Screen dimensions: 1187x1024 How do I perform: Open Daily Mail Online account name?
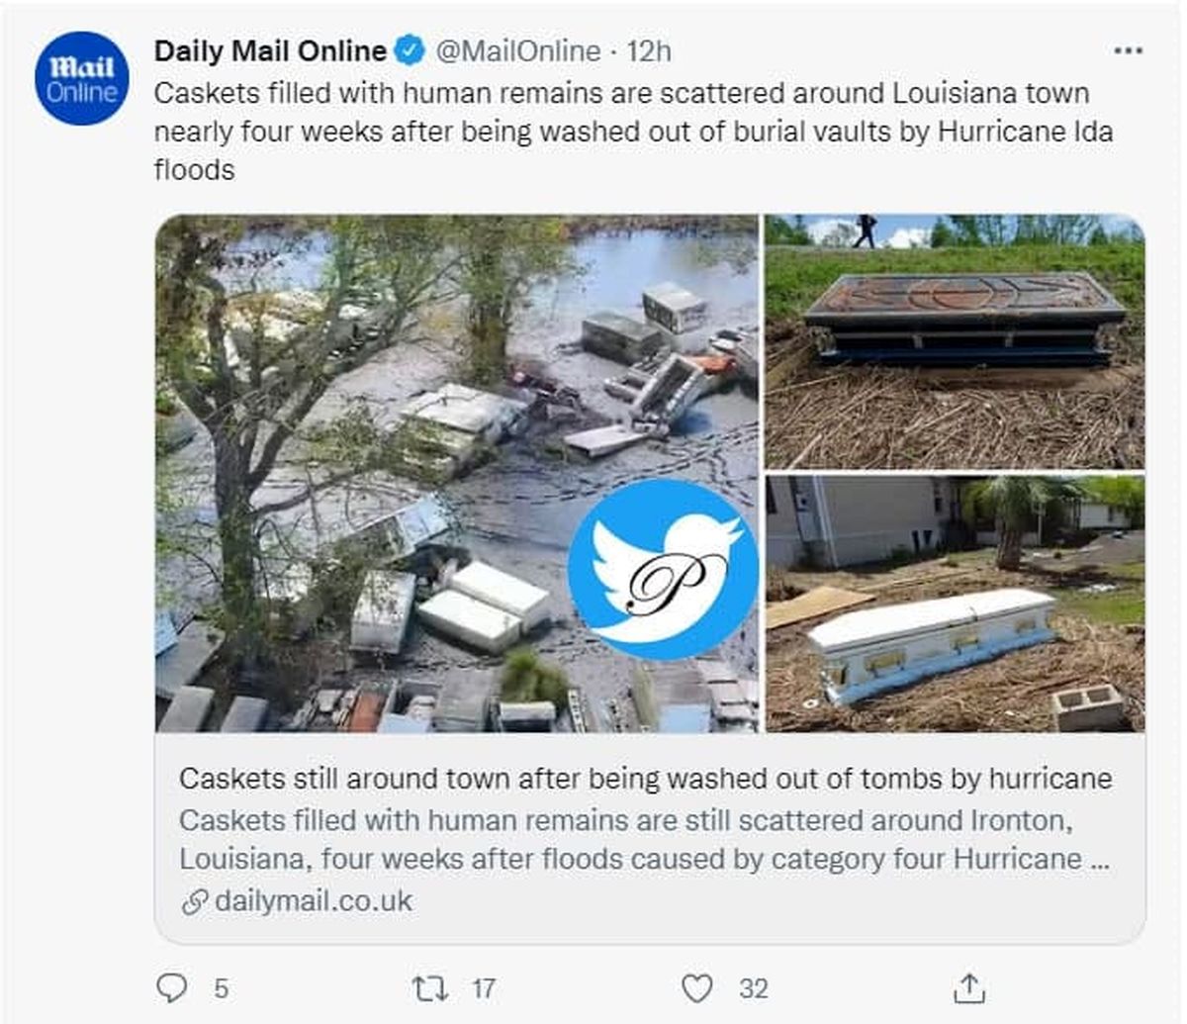(270, 50)
